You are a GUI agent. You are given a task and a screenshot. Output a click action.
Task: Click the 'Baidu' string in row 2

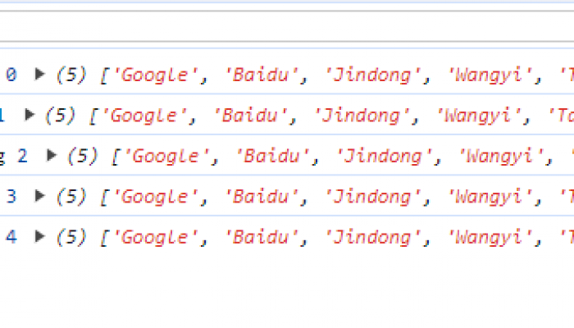[272, 157]
